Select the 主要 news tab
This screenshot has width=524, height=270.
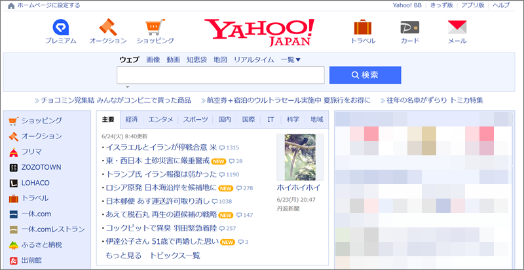tap(108, 119)
